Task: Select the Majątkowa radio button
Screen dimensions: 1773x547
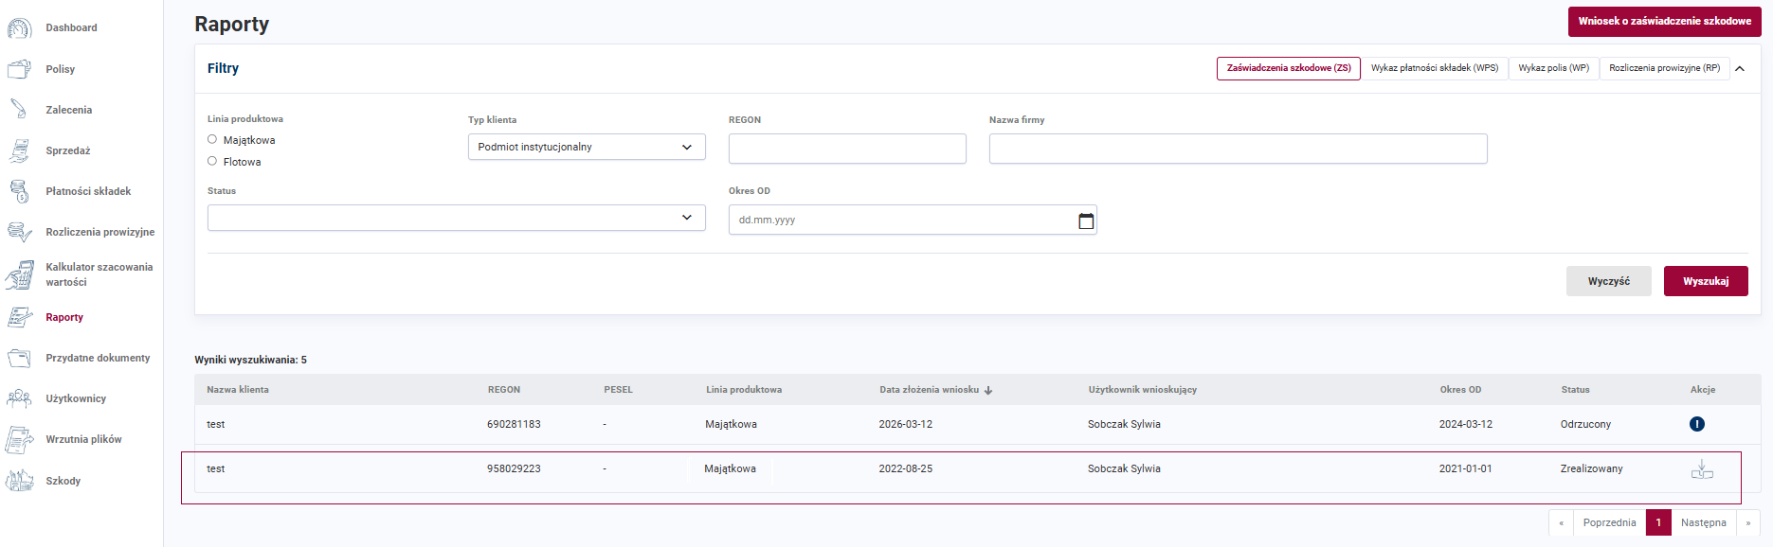Action: point(212,139)
